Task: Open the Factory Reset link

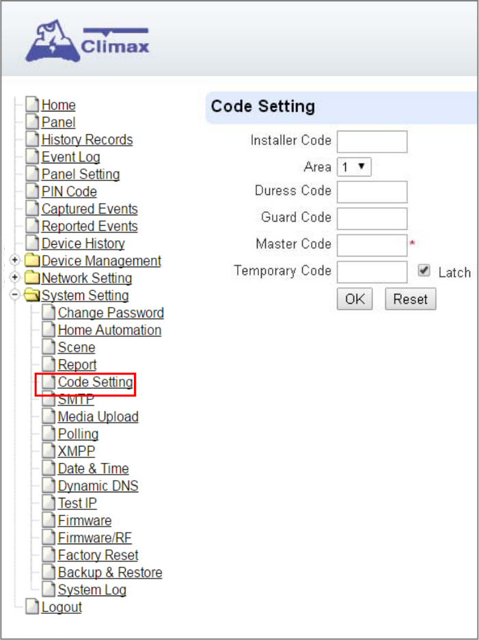Action: [98, 555]
